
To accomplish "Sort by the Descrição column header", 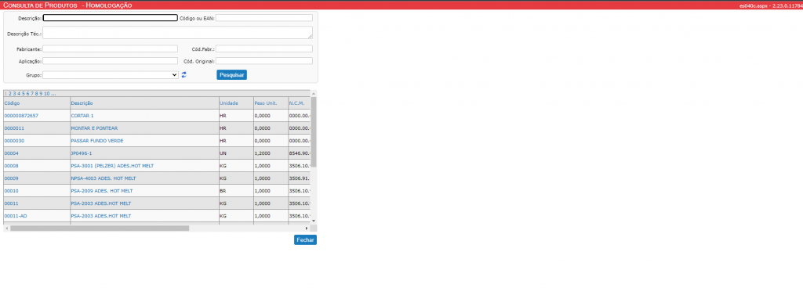I will (82, 103).
